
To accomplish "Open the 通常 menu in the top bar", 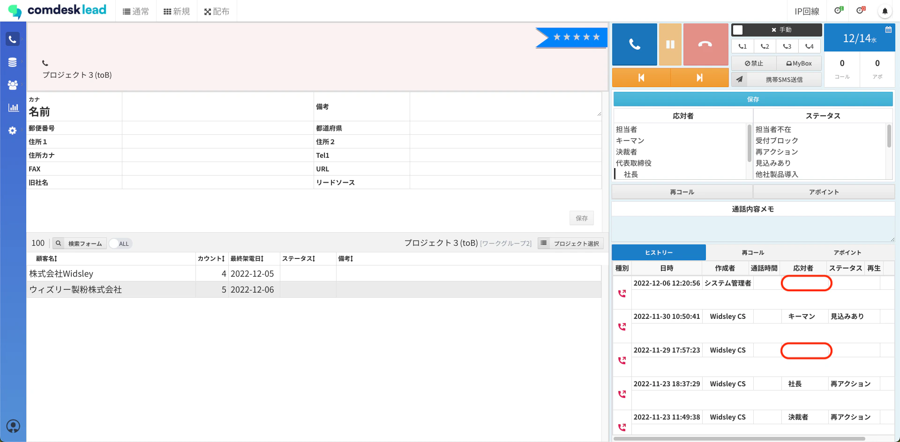I will [136, 11].
